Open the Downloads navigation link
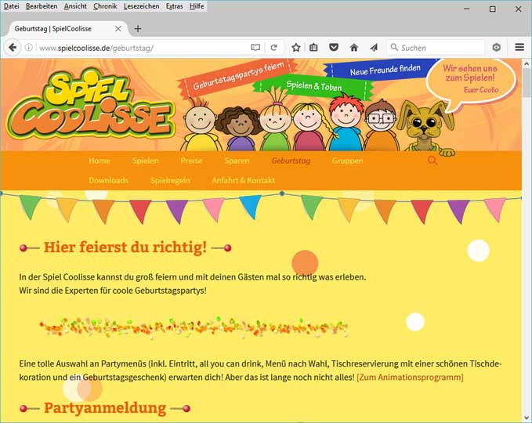The width and height of the screenshot is (532, 423). (109, 180)
